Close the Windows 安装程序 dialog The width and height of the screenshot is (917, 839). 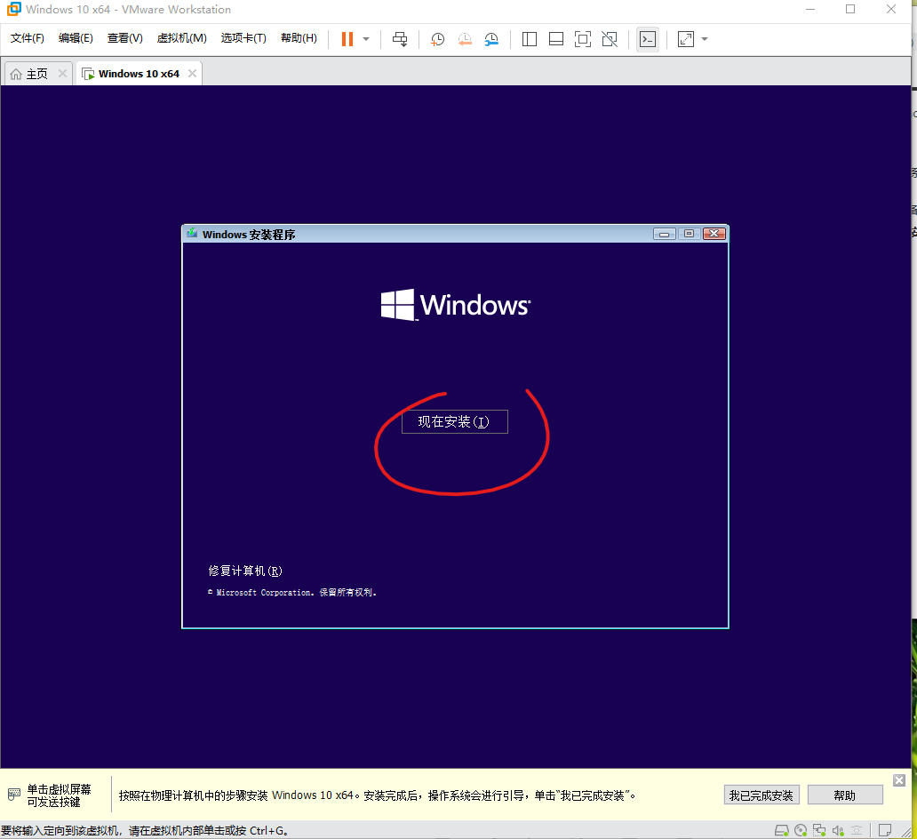point(714,234)
